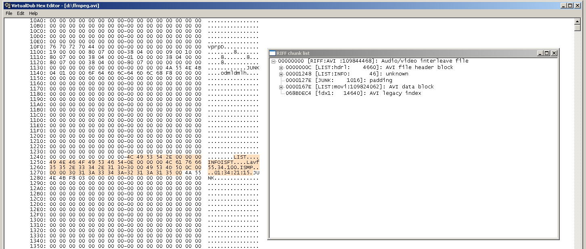Click ASCII text 'vprpD...........'

tap(233, 47)
